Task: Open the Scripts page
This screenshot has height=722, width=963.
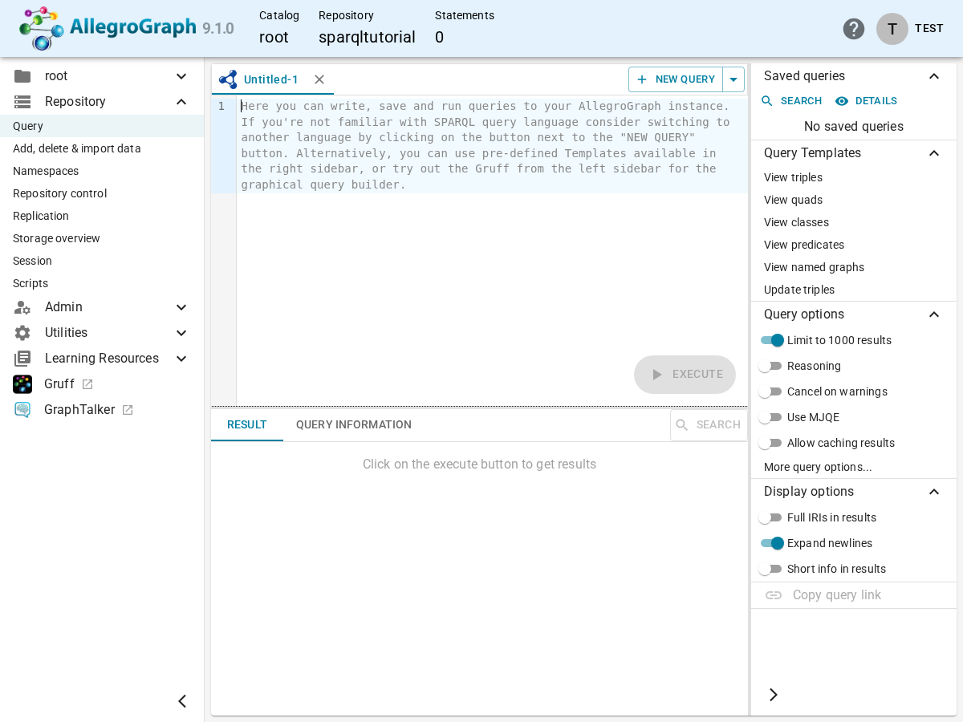Action: tap(102, 283)
